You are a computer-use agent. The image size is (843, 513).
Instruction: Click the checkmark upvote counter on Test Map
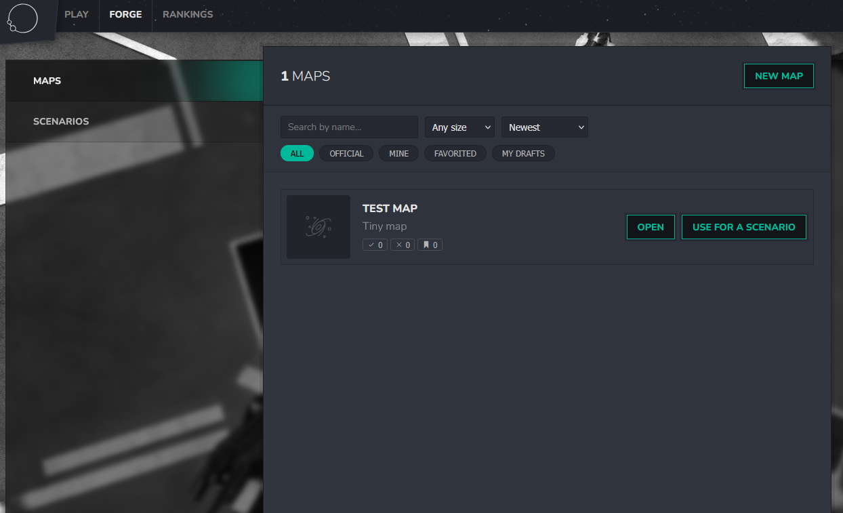[375, 245]
